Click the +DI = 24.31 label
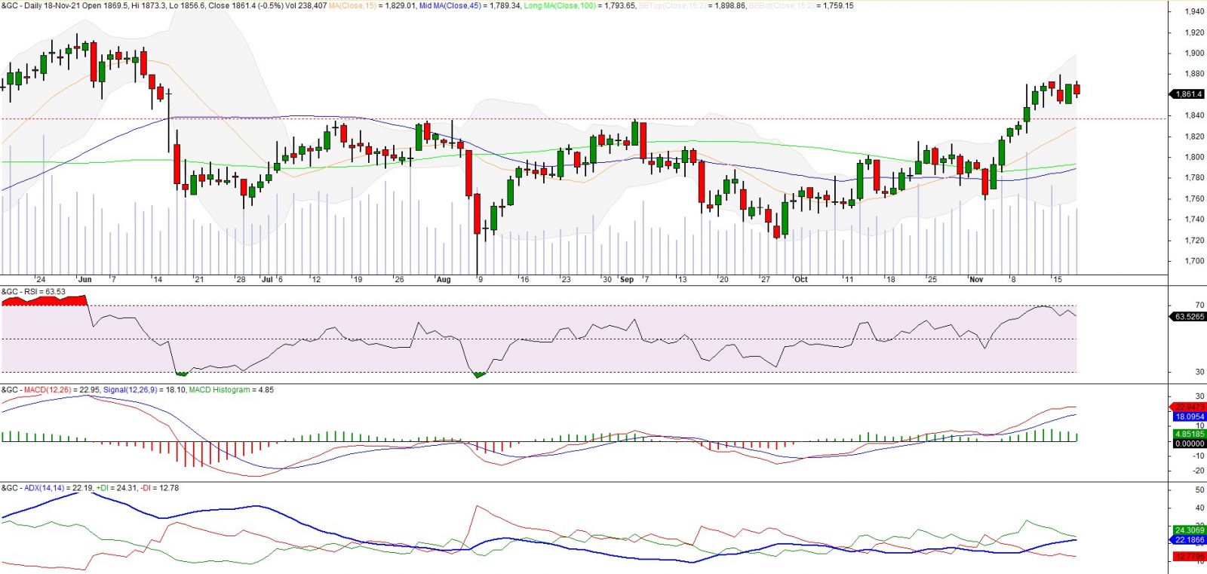 (117, 488)
